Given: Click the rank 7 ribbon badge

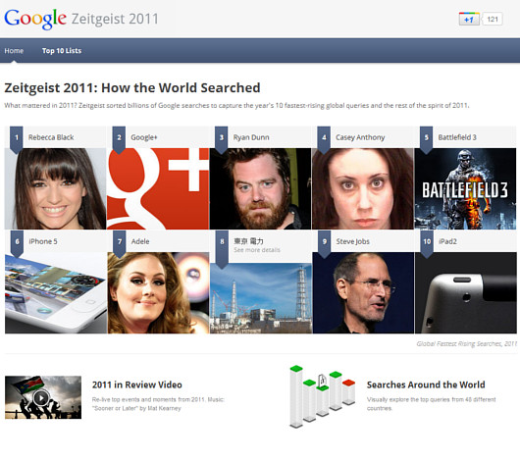Looking at the screenshot, I should (x=120, y=243).
